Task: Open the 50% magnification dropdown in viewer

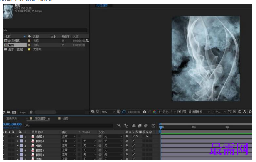Action: point(108,112)
